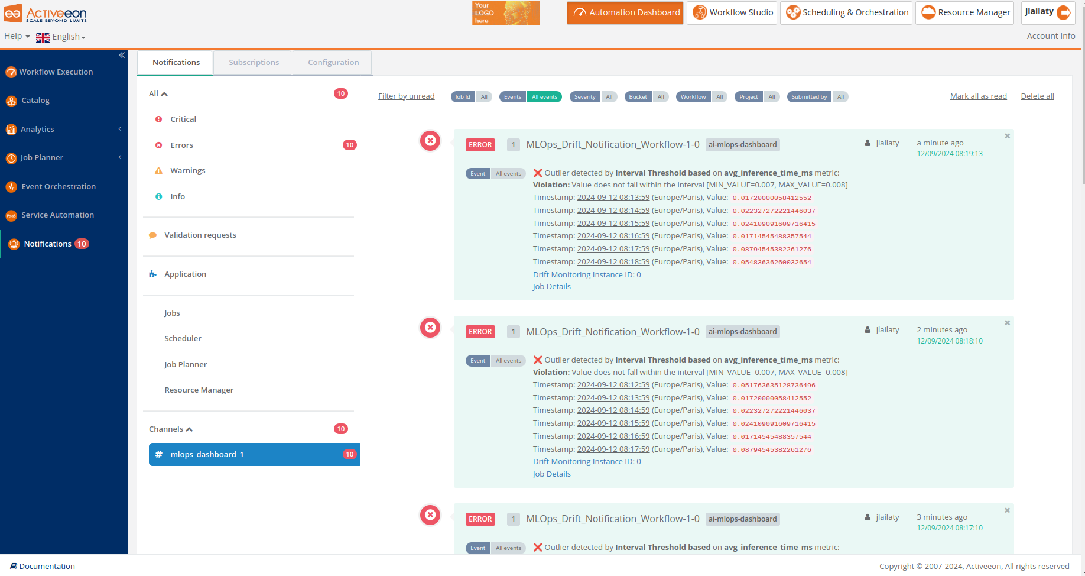Open the Automation Dashboard portal
1085x576 pixels.
point(625,12)
